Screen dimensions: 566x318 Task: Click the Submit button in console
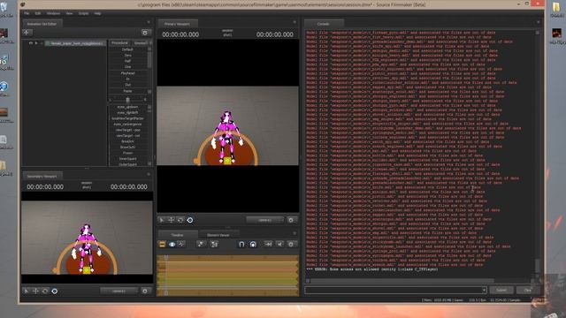click(x=501, y=291)
